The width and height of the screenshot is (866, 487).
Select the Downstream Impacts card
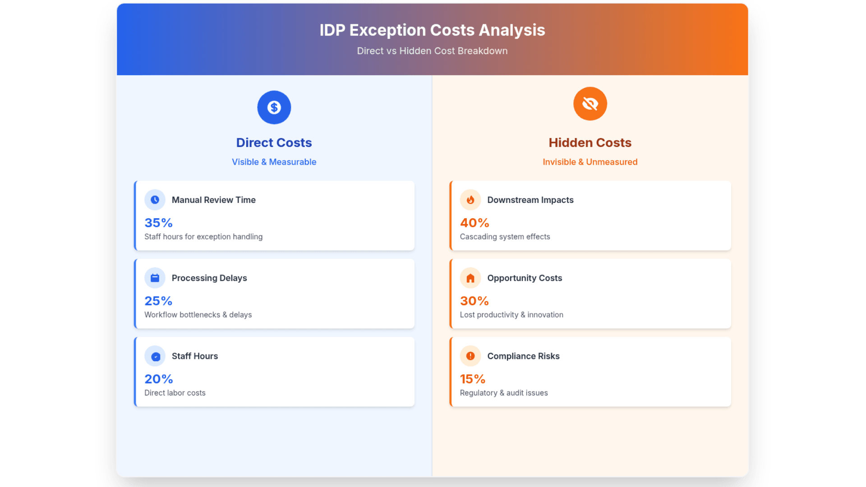click(x=590, y=216)
